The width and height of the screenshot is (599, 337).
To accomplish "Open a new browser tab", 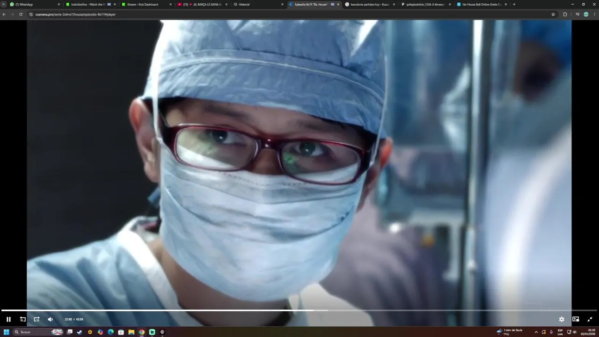I will 514,4.
